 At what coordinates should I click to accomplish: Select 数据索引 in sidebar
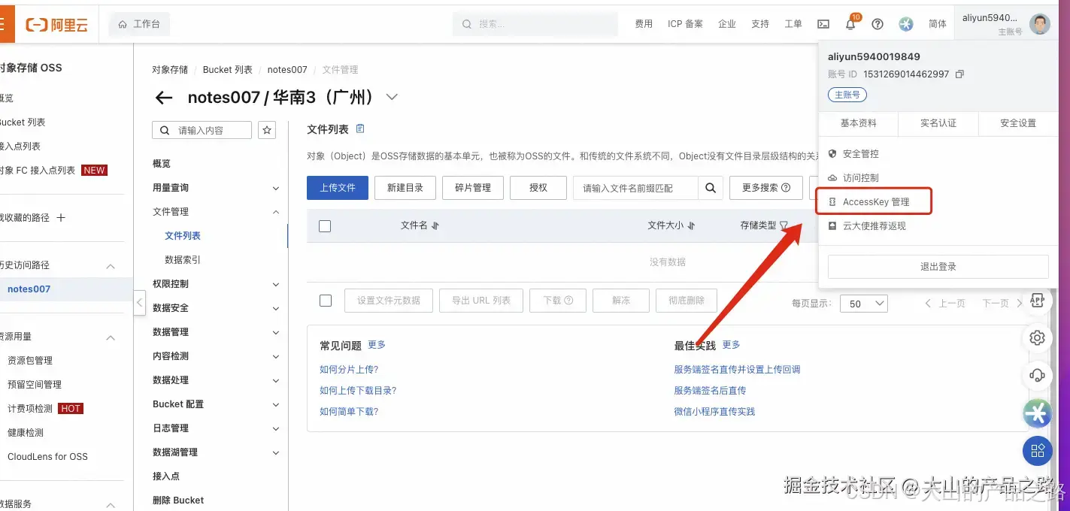(183, 260)
